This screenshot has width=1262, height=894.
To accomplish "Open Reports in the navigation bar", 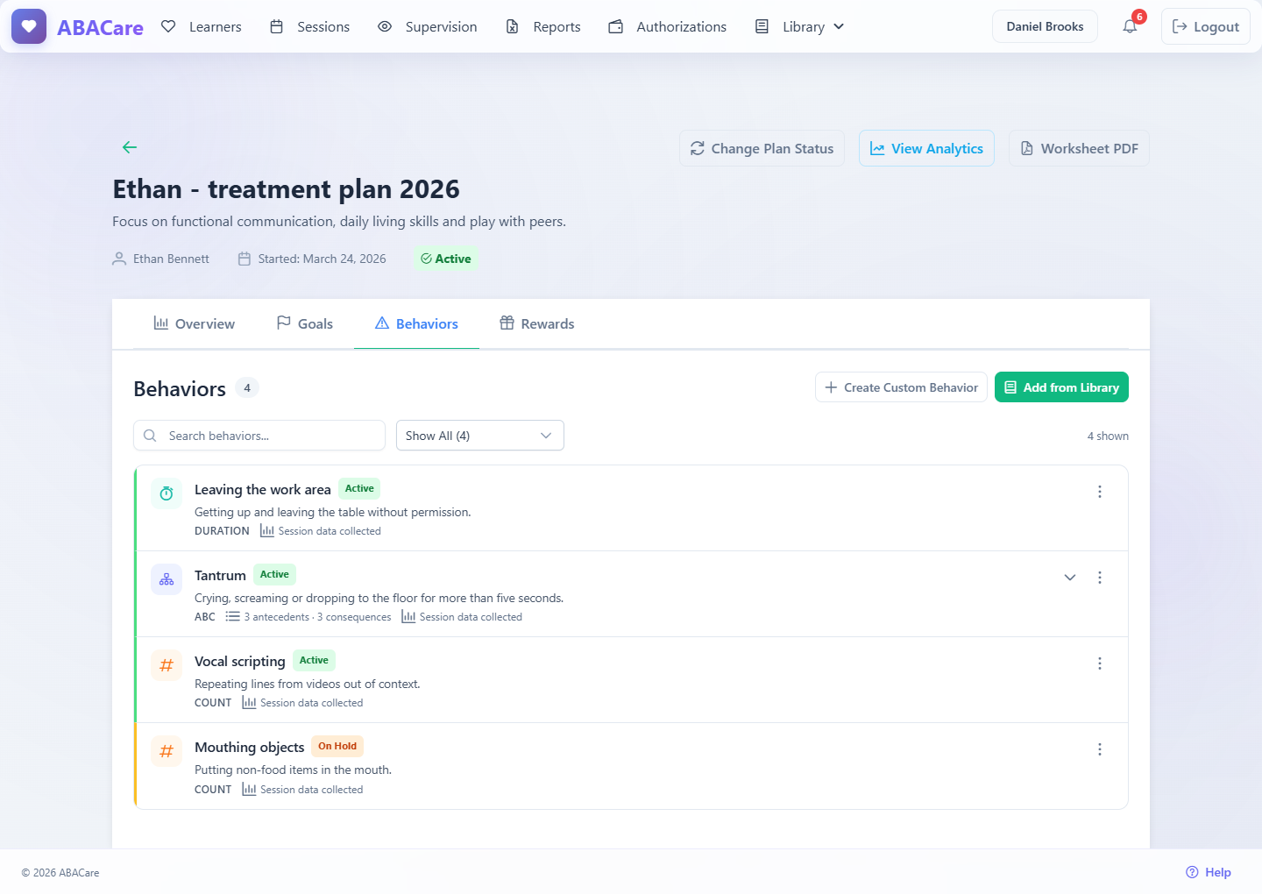I will [543, 26].
